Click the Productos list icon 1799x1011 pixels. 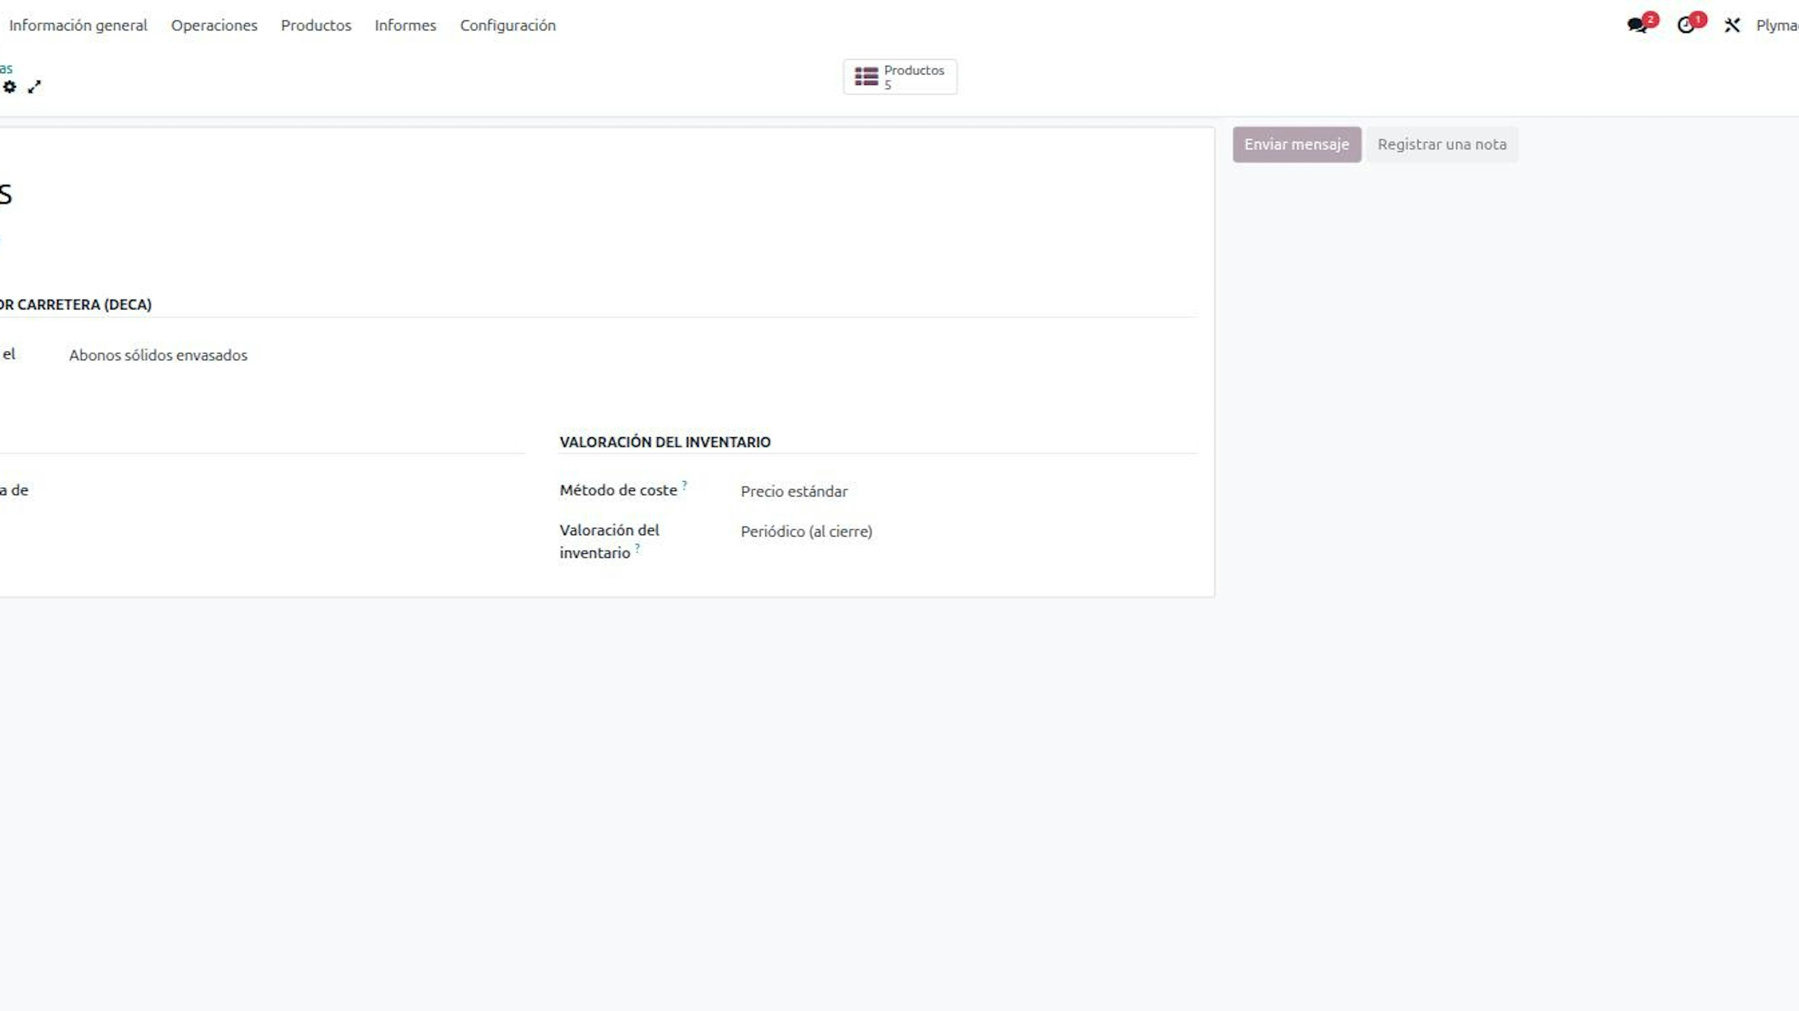[866, 77]
